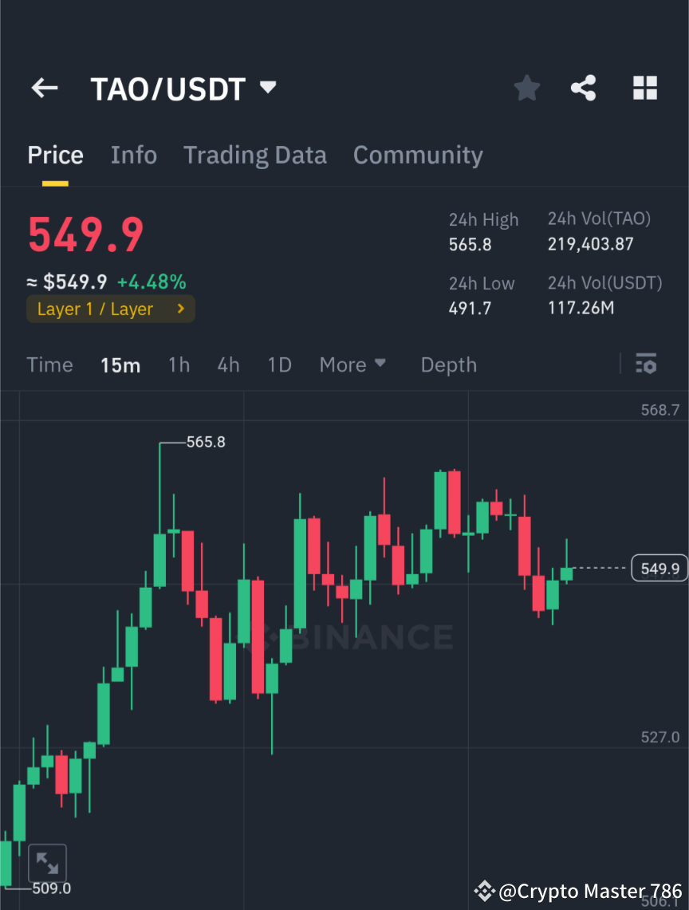The width and height of the screenshot is (689, 910).
Task: Open the Layer 1 / Layer category chevron
Action: tap(180, 309)
